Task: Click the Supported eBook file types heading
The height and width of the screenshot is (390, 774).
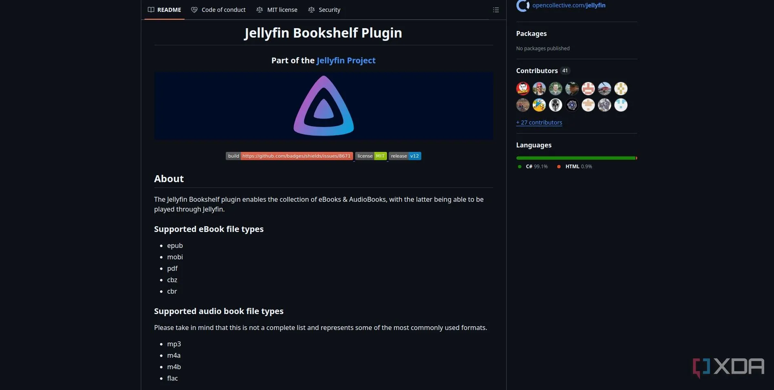Action: [209, 229]
